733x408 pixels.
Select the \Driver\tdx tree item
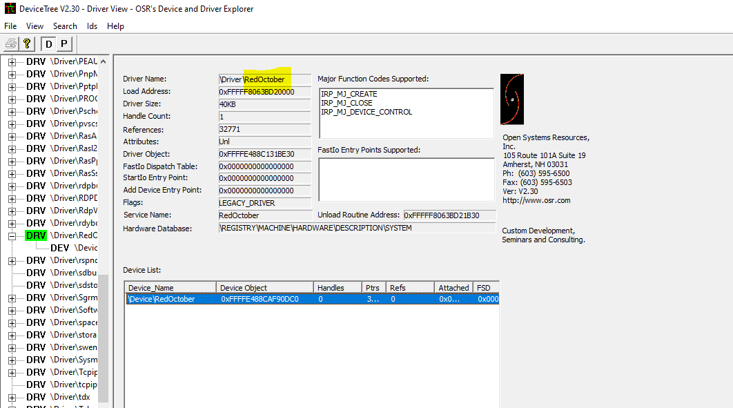[x=58, y=397]
